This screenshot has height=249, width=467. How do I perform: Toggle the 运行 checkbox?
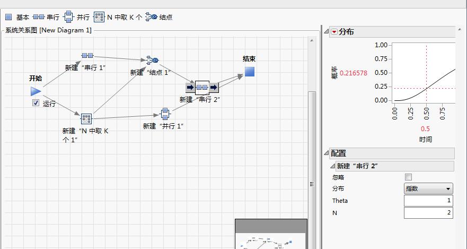click(x=36, y=103)
